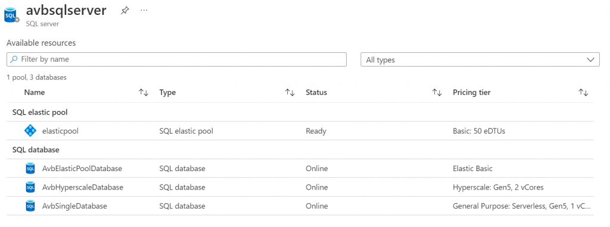Collapse the SQL elastic pool group header
The image size is (610, 227).
click(40, 112)
